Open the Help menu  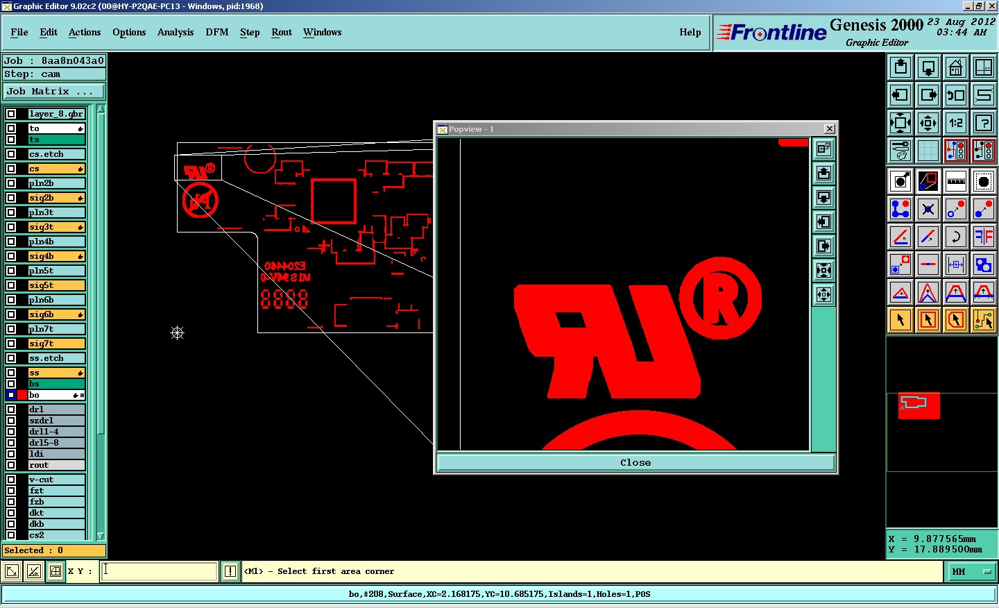pyautogui.click(x=690, y=32)
